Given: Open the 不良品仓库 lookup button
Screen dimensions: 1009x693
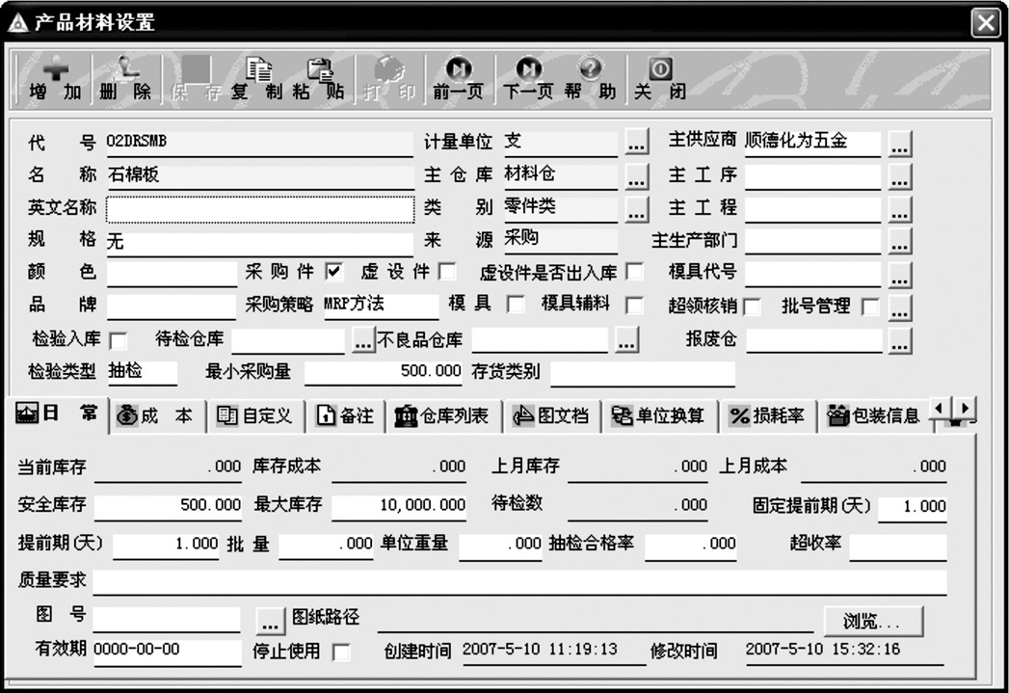Looking at the screenshot, I should pos(626,340).
